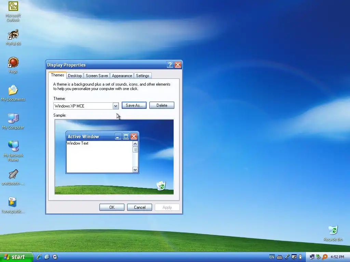
Task: Click the orange magnifier tray icon
Action: (x=325, y=257)
